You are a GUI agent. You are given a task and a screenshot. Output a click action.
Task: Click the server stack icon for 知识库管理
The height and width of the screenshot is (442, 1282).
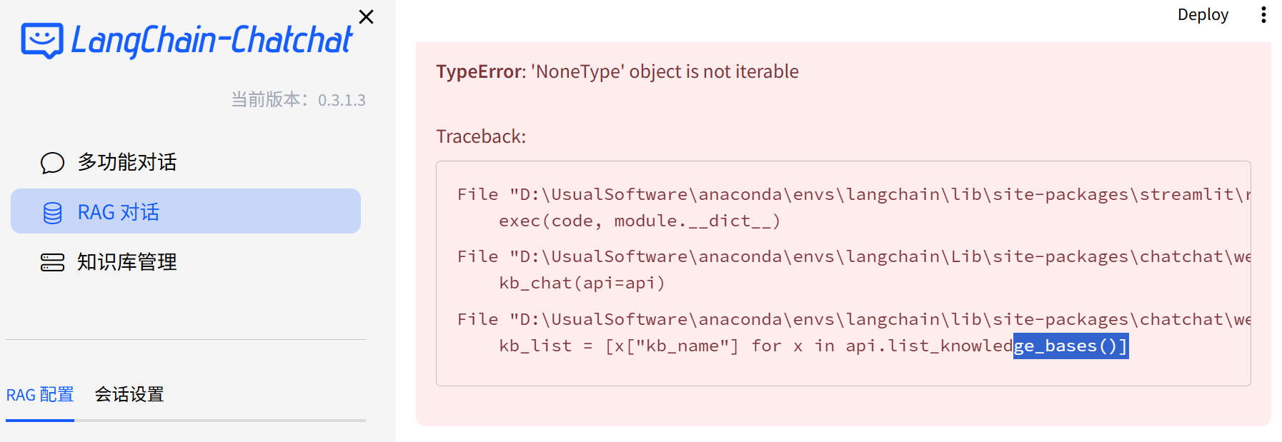tap(52, 262)
